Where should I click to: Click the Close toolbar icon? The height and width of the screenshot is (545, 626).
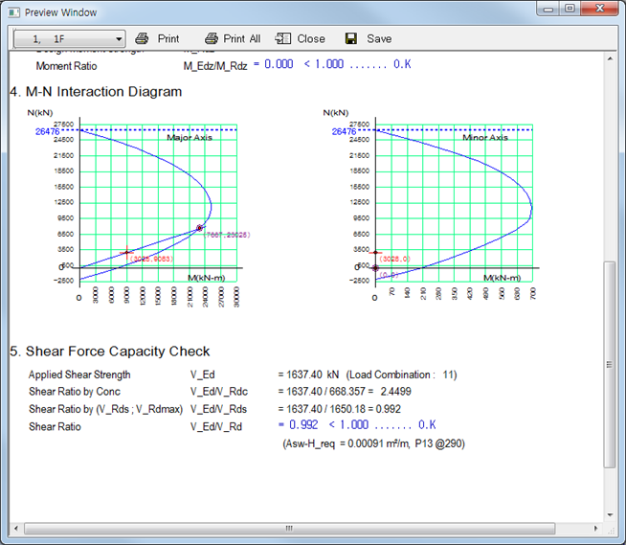(282, 38)
